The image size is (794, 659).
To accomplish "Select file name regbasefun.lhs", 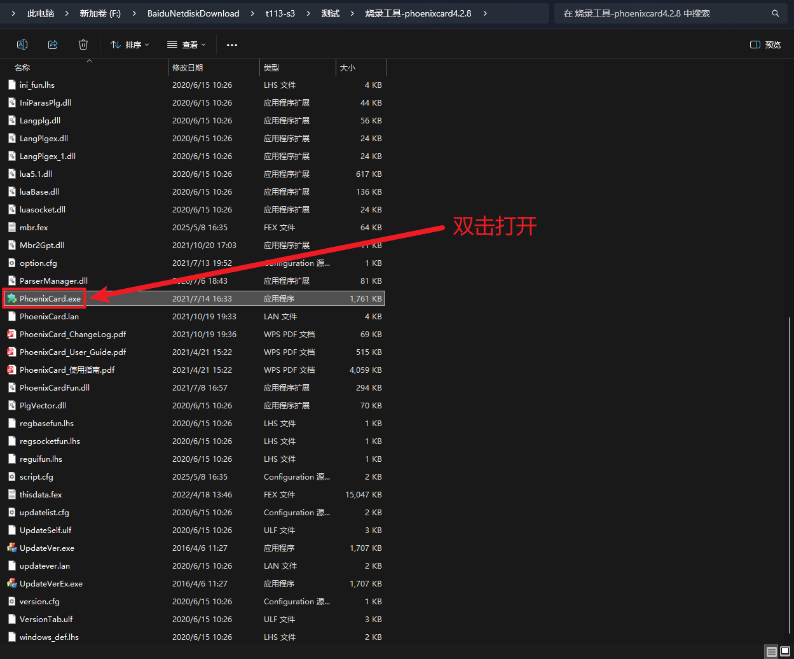I will tap(46, 423).
